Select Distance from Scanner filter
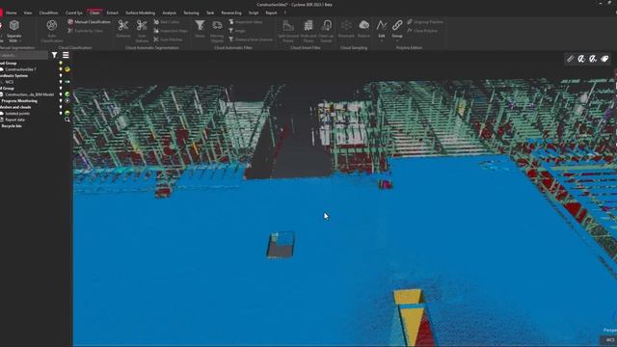 tap(251, 40)
